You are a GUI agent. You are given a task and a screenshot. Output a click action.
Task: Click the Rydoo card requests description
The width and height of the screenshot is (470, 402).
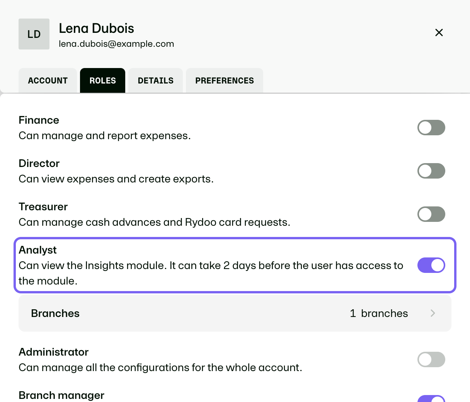pos(154,222)
